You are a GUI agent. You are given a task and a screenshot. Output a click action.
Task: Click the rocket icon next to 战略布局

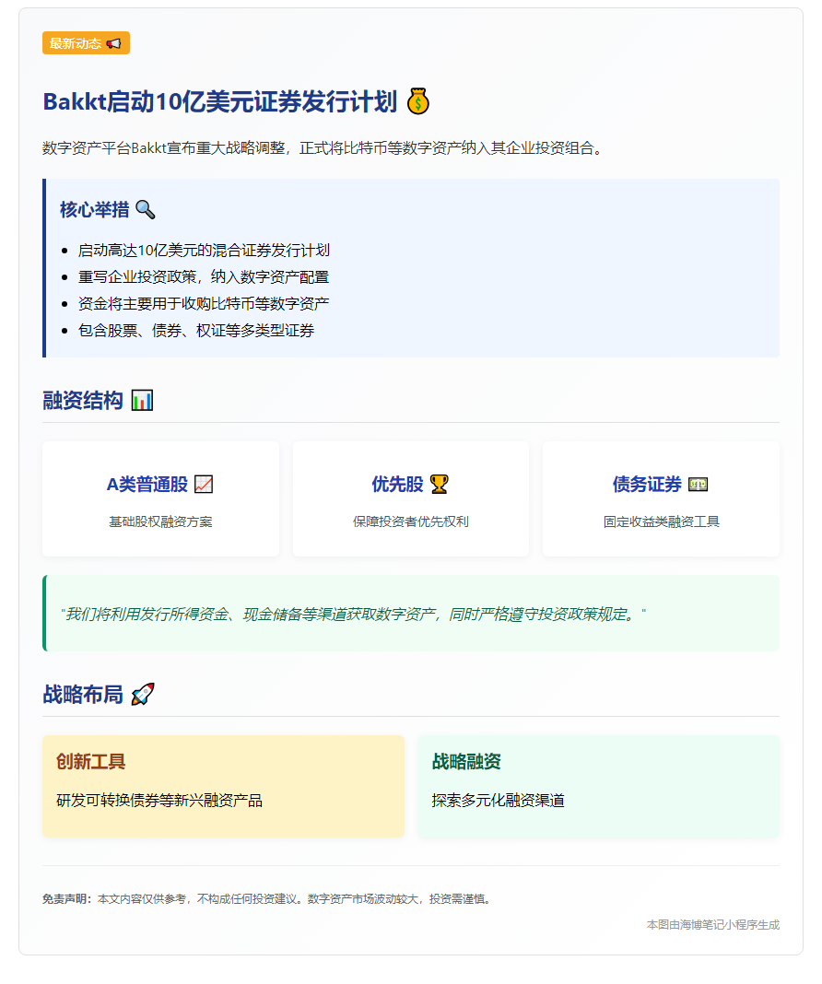(143, 694)
